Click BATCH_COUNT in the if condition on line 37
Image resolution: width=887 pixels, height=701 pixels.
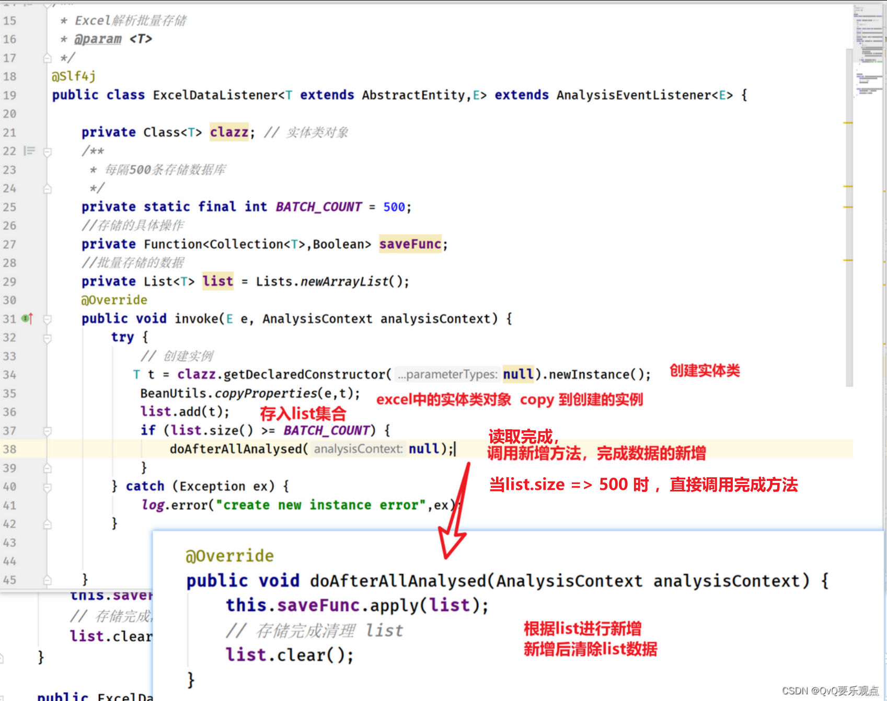(327, 431)
